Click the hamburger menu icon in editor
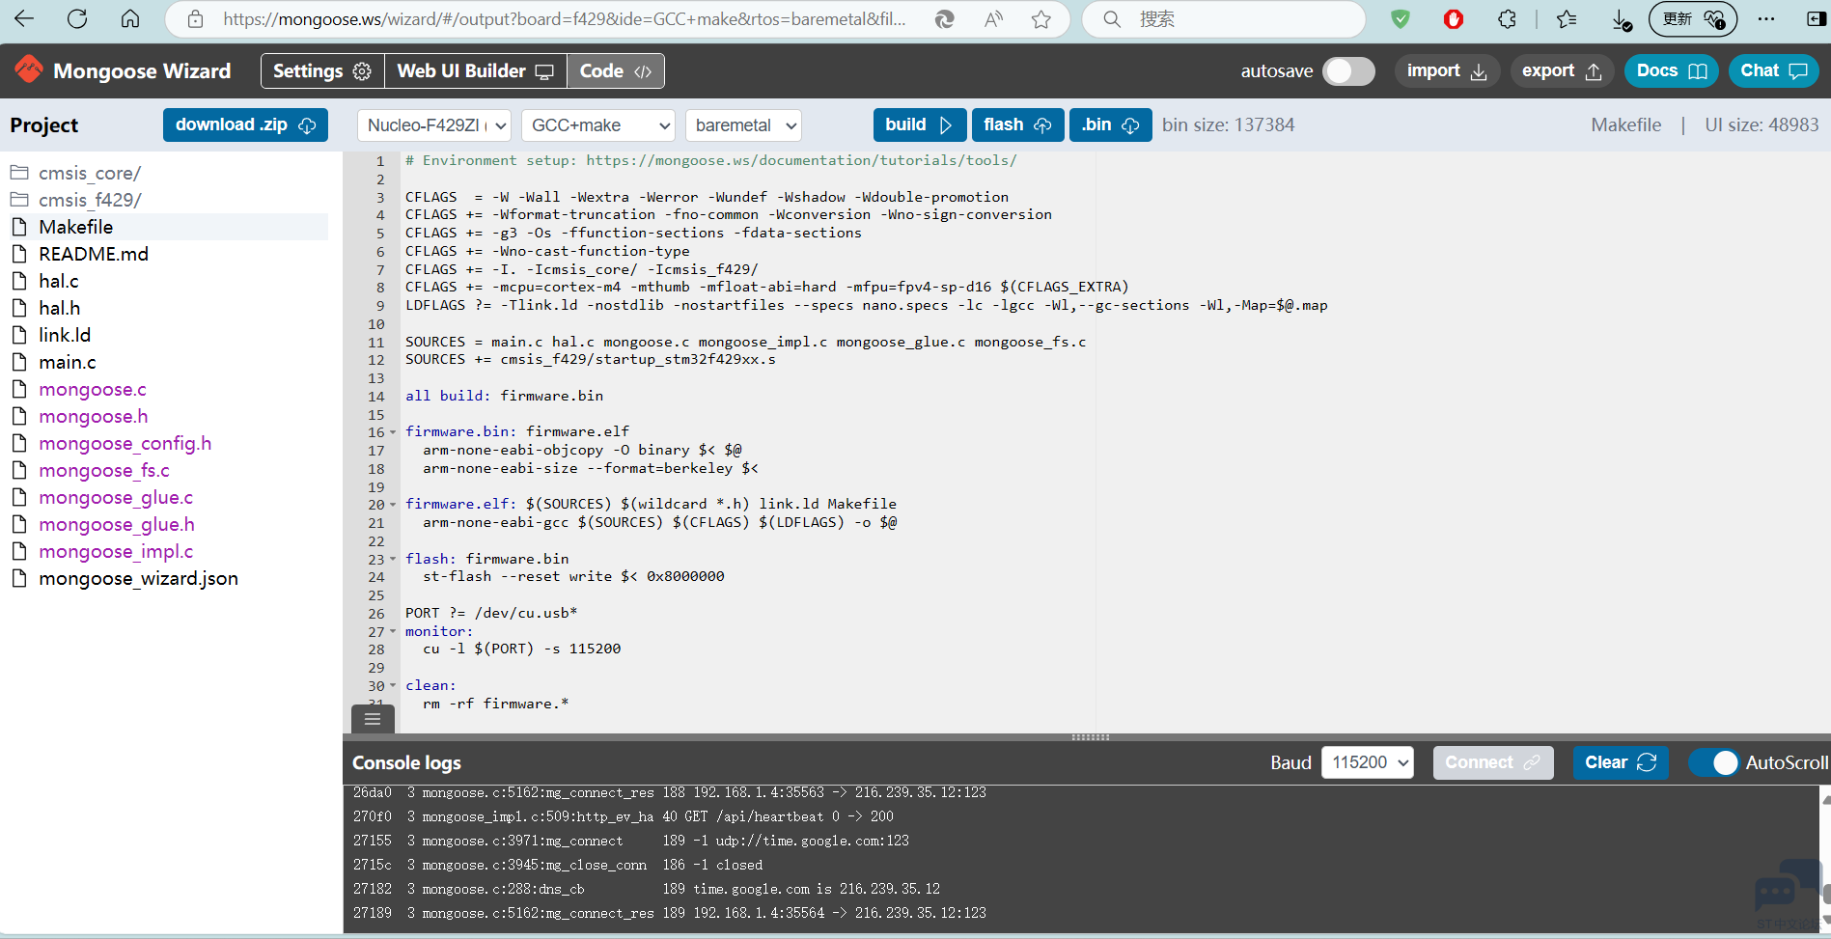Image resolution: width=1831 pixels, height=939 pixels. (x=373, y=719)
